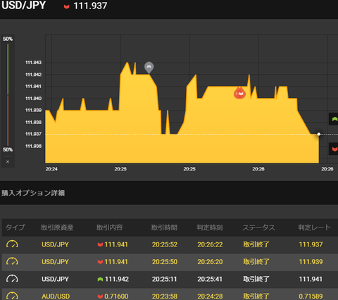Image resolution: width=338 pixels, height=300 pixels.
Task: Click the gauge icon in the 20:25:50 trade row
Action: pyautogui.click(x=12, y=261)
